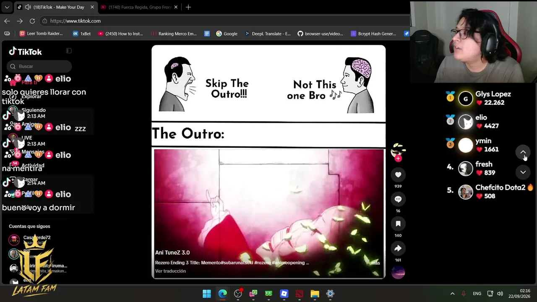
Task: Switch to the Fuerza Regida YouTube tab
Action: 140,7
